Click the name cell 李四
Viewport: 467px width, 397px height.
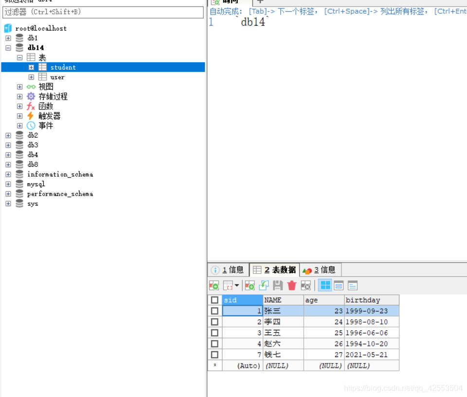[x=283, y=322]
